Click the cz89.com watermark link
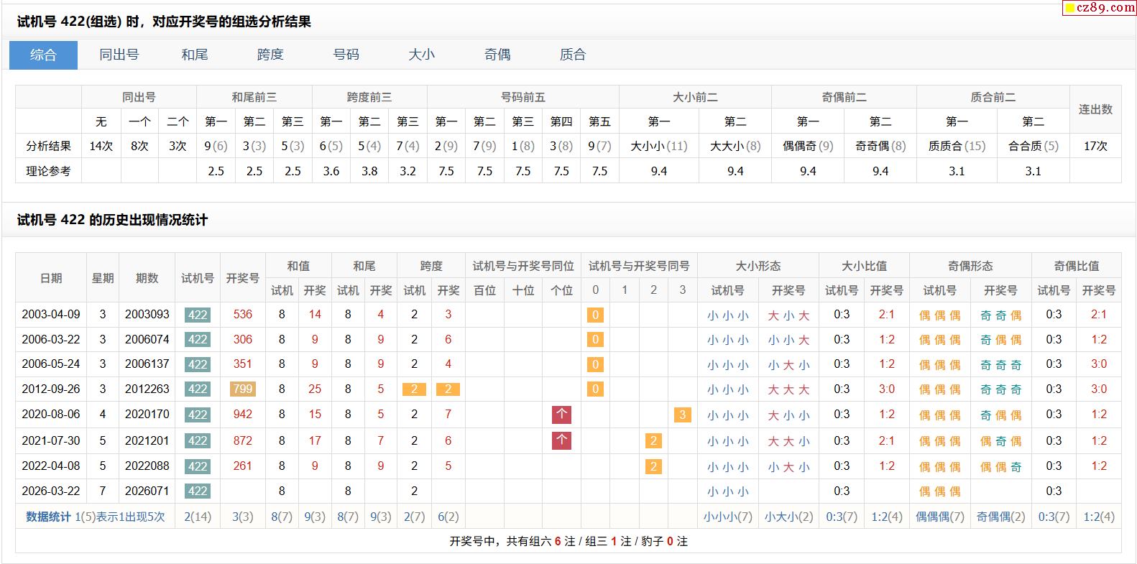 (1099, 8)
